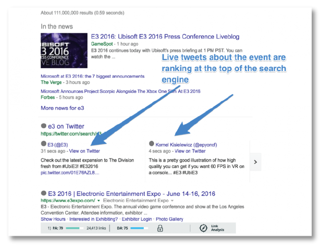Viewport: 320px width, 248px height.
Task: Open the twitter.com/search URL link
Action: (71, 134)
